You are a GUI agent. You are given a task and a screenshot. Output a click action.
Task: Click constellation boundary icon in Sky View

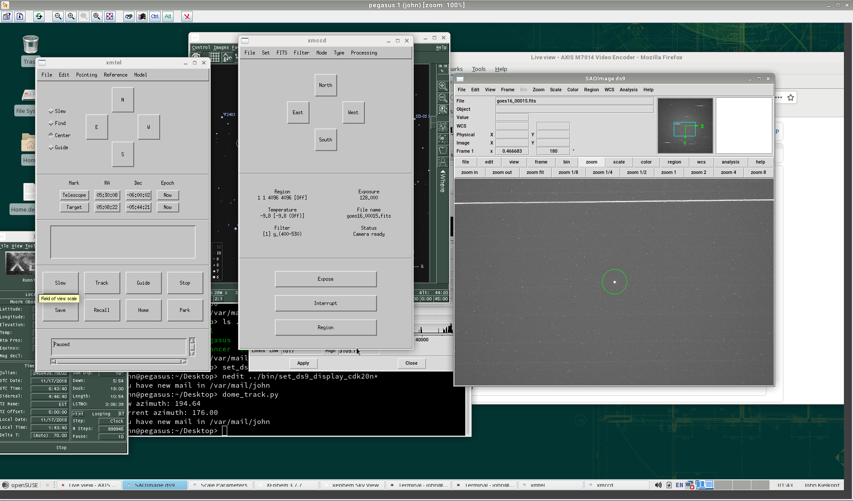pos(443,150)
